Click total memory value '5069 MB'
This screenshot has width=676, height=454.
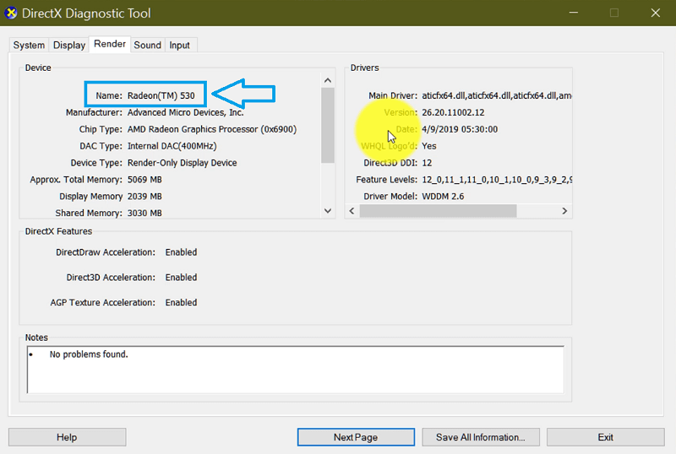pyautogui.click(x=144, y=180)
